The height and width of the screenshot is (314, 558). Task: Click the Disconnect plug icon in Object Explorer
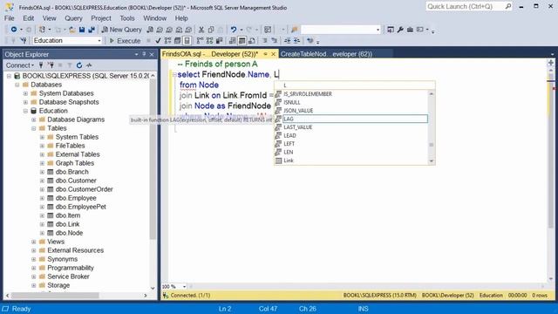[x=51, y=65]
